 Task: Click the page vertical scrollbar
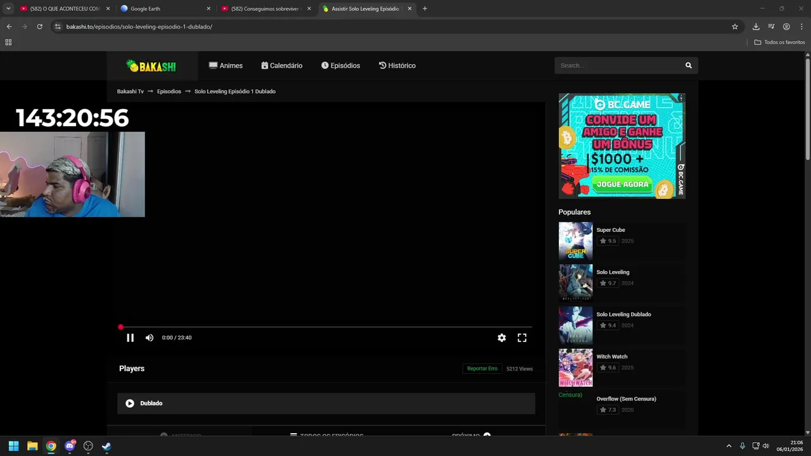click(808, 108)
